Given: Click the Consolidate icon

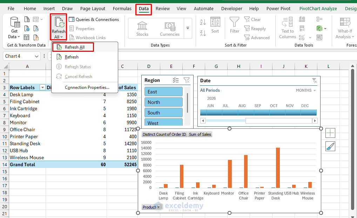Looking at the screenshot, I should pos(319,19).
